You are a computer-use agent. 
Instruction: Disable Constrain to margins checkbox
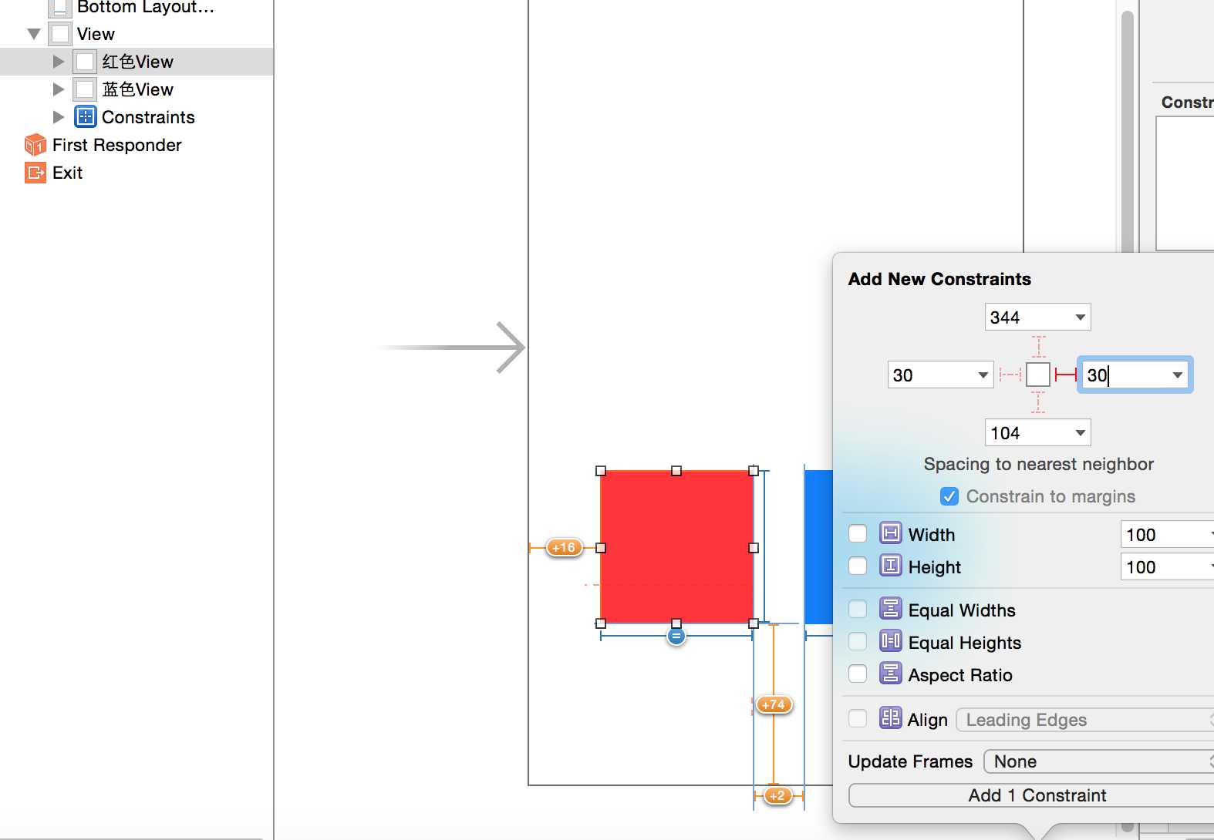click(x=949, y=496)
